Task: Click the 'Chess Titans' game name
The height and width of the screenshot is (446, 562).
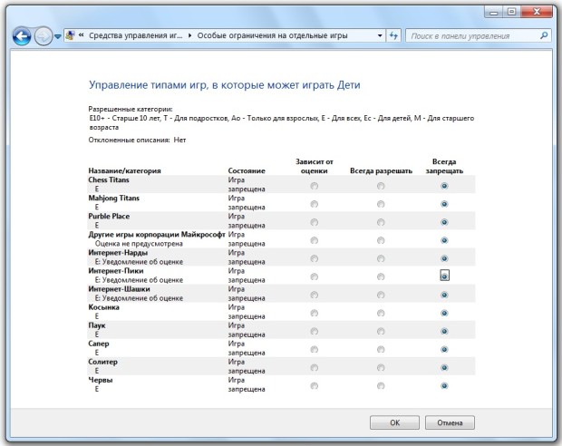Action: pos(109,179)
